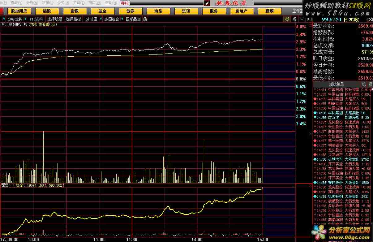
Task: Open the 指数 section
Action: 75,11
